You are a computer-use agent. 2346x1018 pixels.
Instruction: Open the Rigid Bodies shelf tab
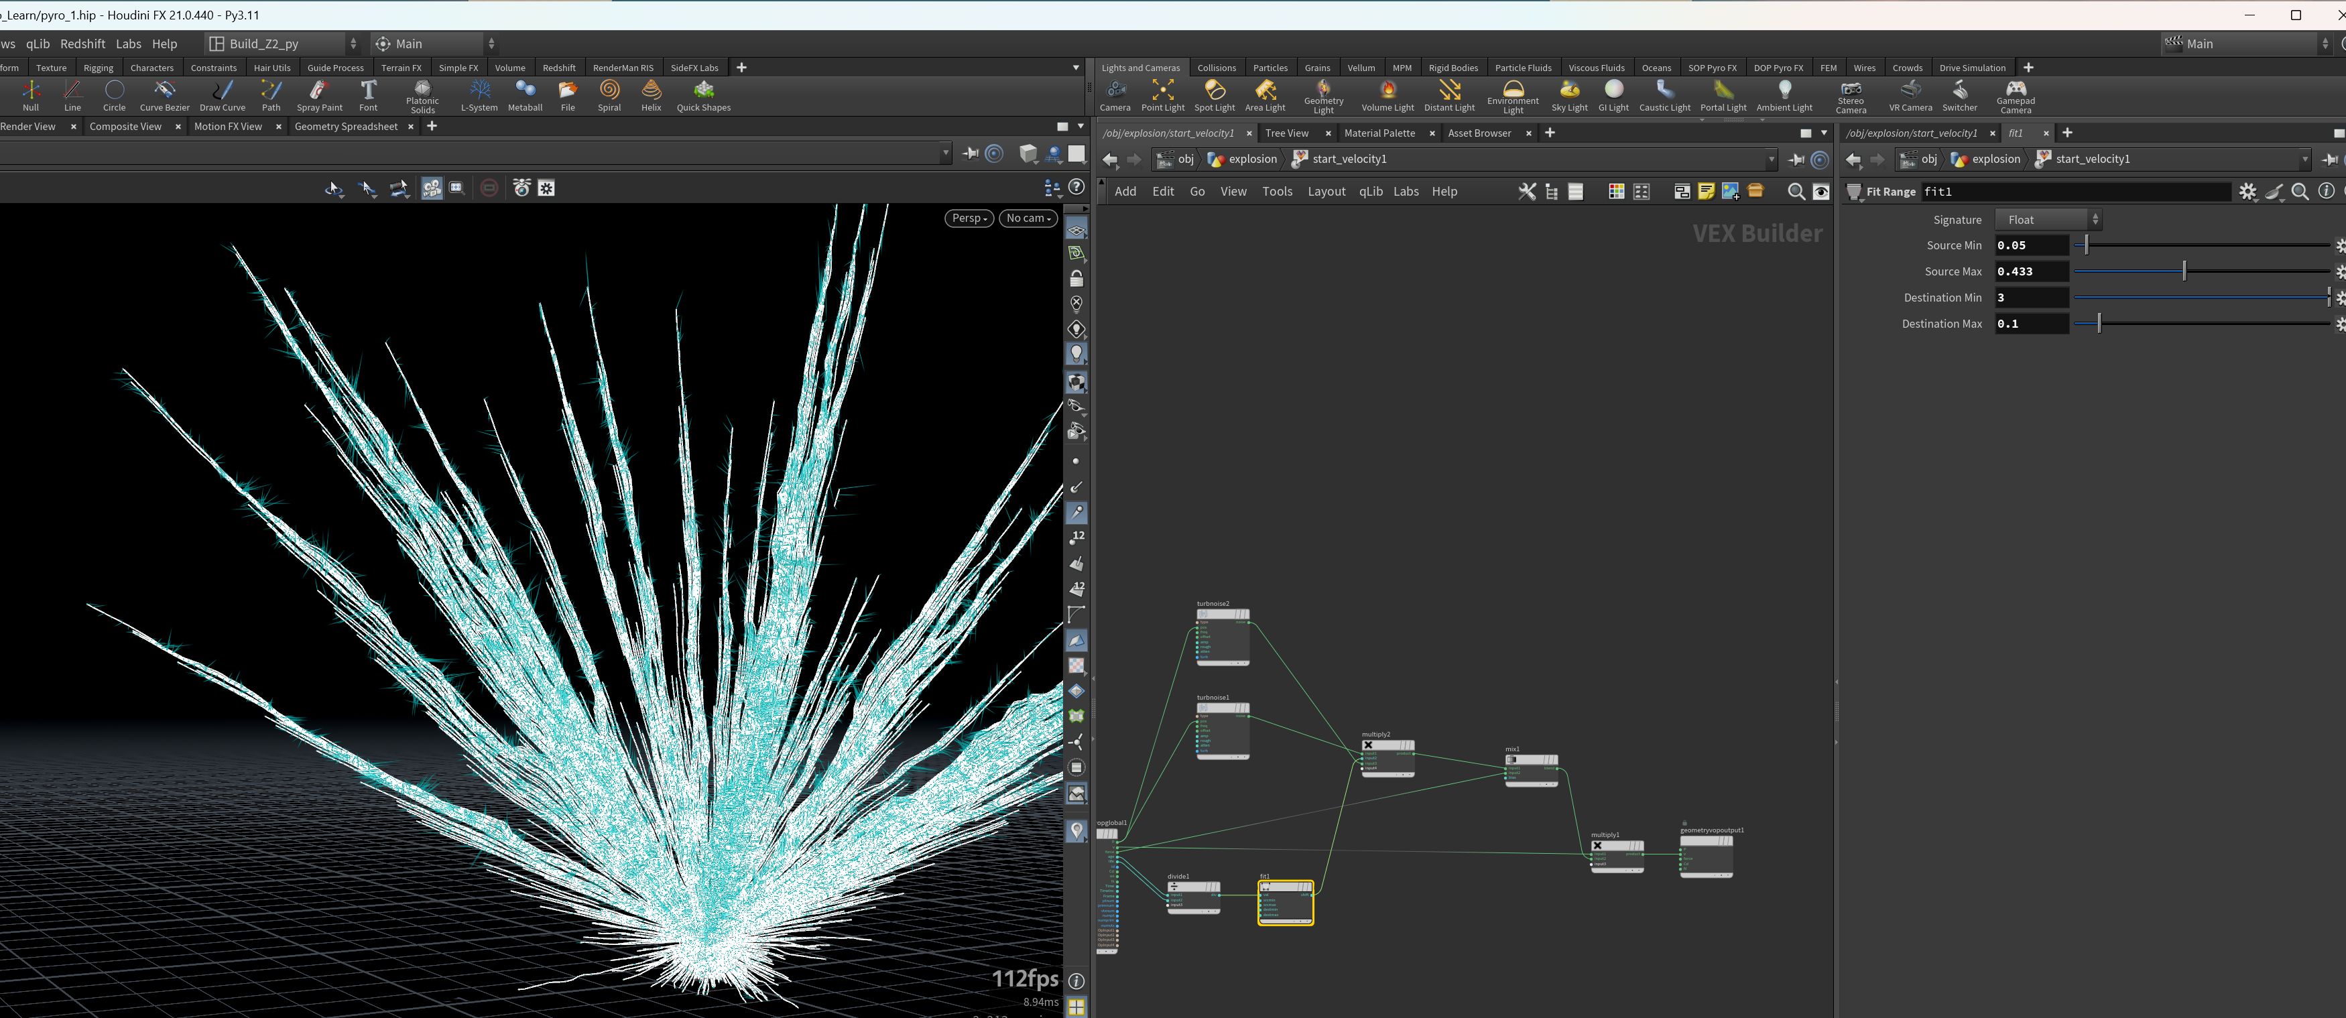(x=1453, y=68)
